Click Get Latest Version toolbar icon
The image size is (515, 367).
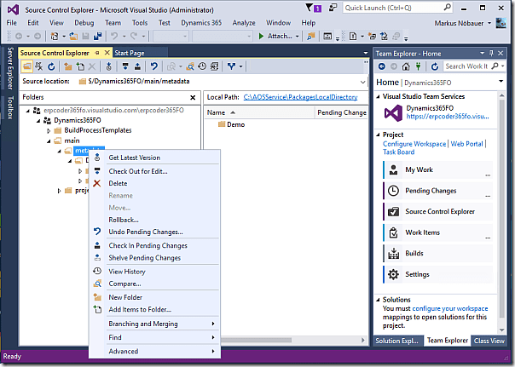109,66
